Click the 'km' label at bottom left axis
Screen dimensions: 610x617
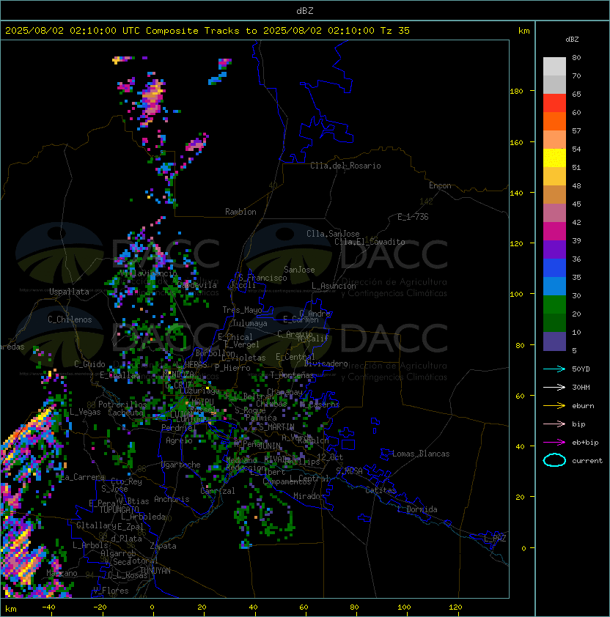click(11, 609)
